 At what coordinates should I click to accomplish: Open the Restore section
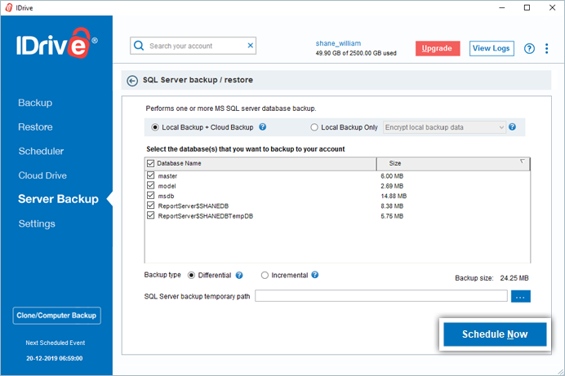(35, 127)
